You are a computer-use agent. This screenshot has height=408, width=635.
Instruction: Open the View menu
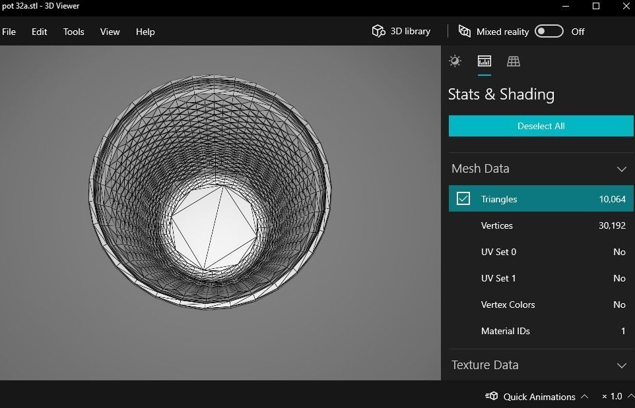[x=110, y=32]
